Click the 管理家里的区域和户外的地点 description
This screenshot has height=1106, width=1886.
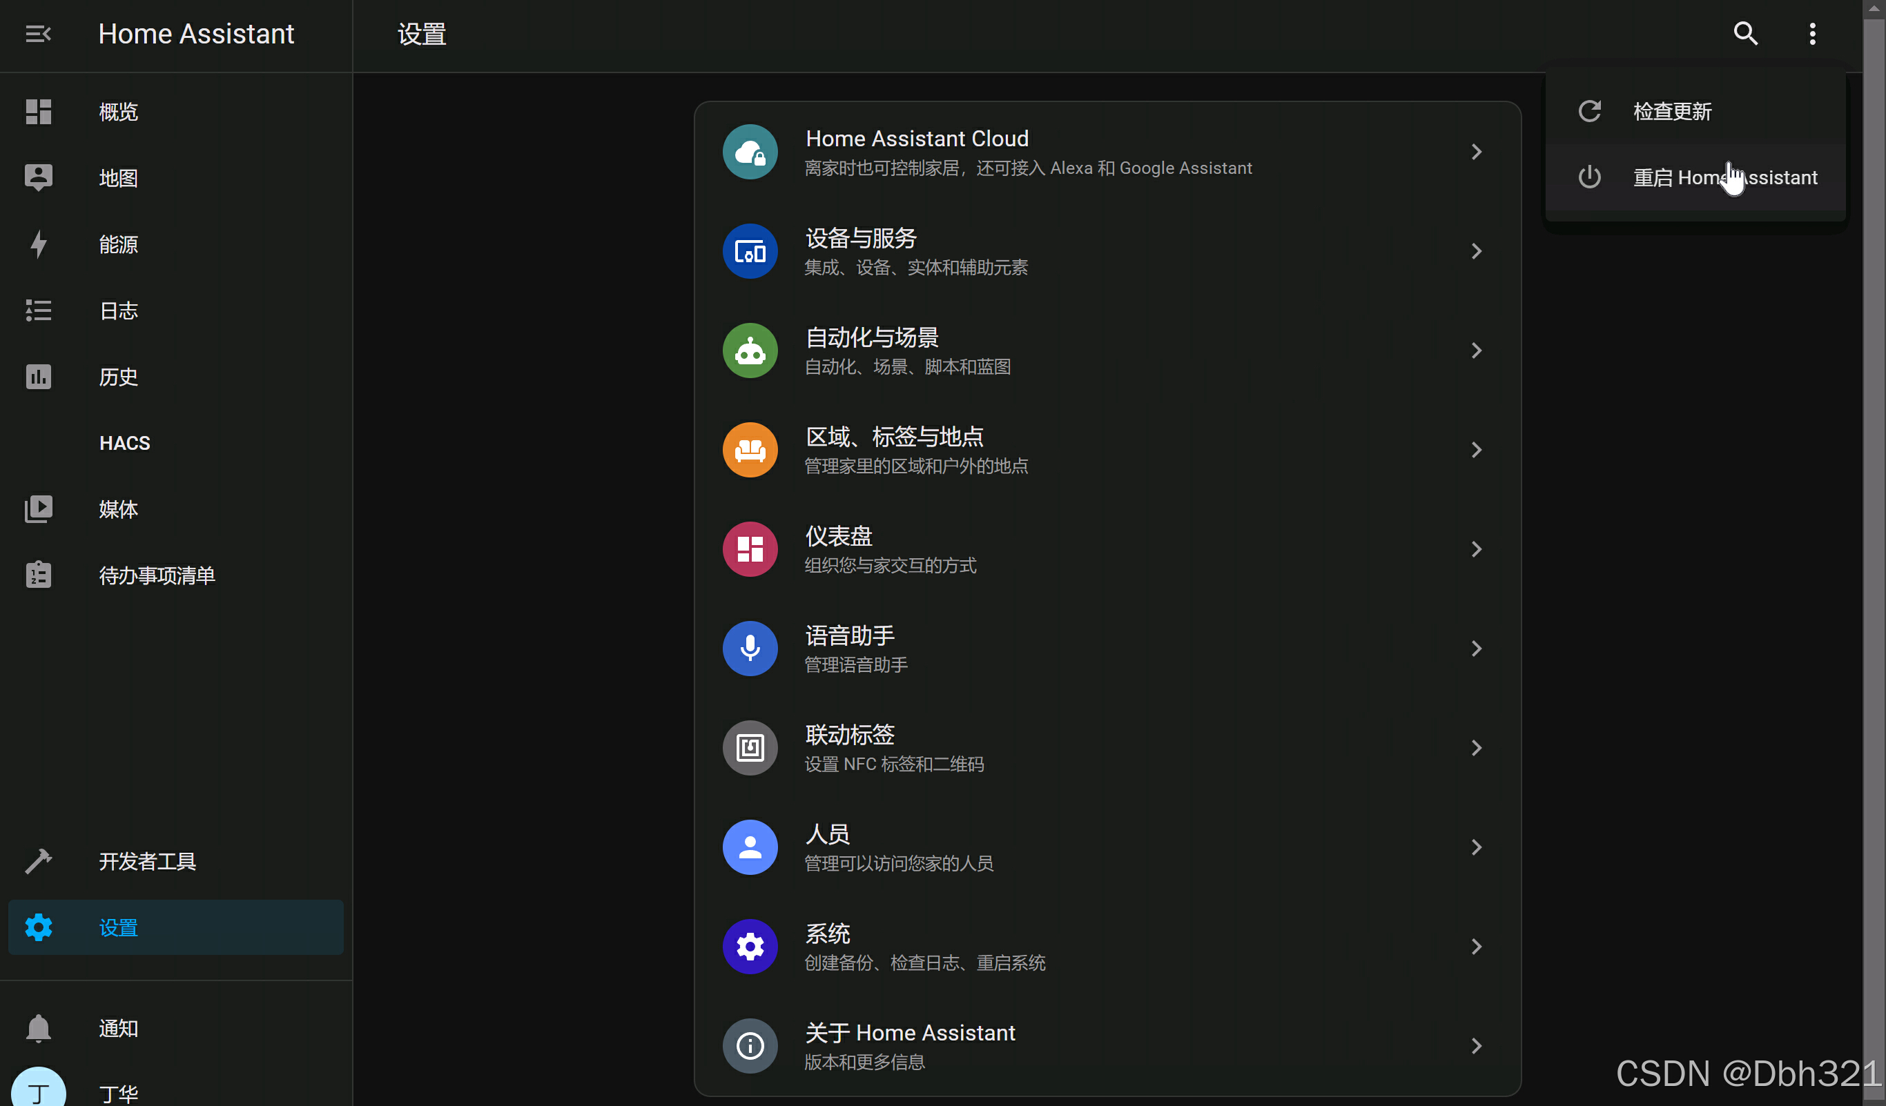tap(916, 466)
